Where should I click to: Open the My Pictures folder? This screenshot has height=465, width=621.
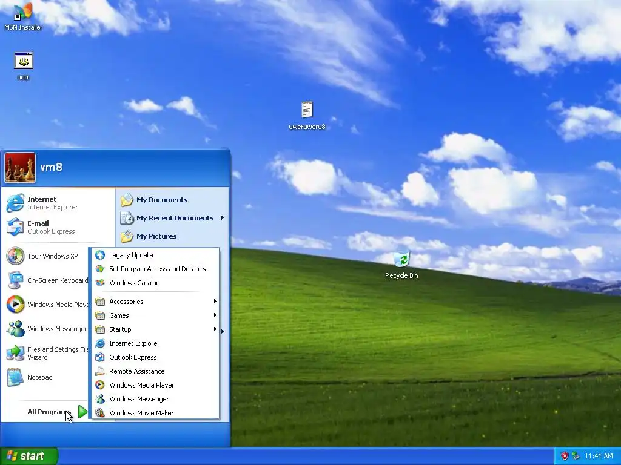(x=173, y=236)
